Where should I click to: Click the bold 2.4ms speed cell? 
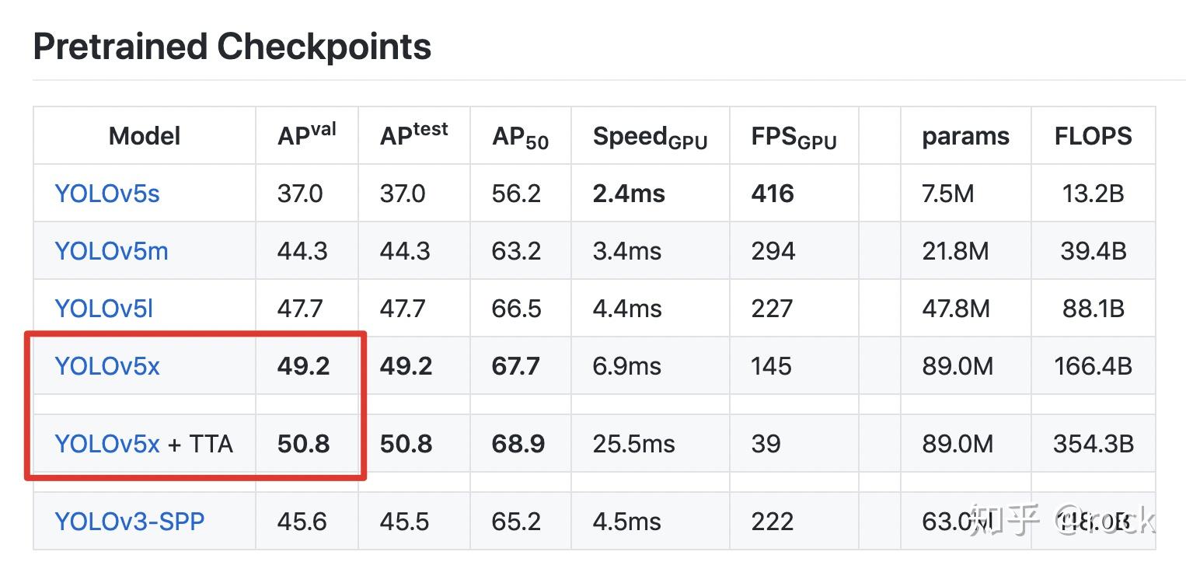(629, 193)
